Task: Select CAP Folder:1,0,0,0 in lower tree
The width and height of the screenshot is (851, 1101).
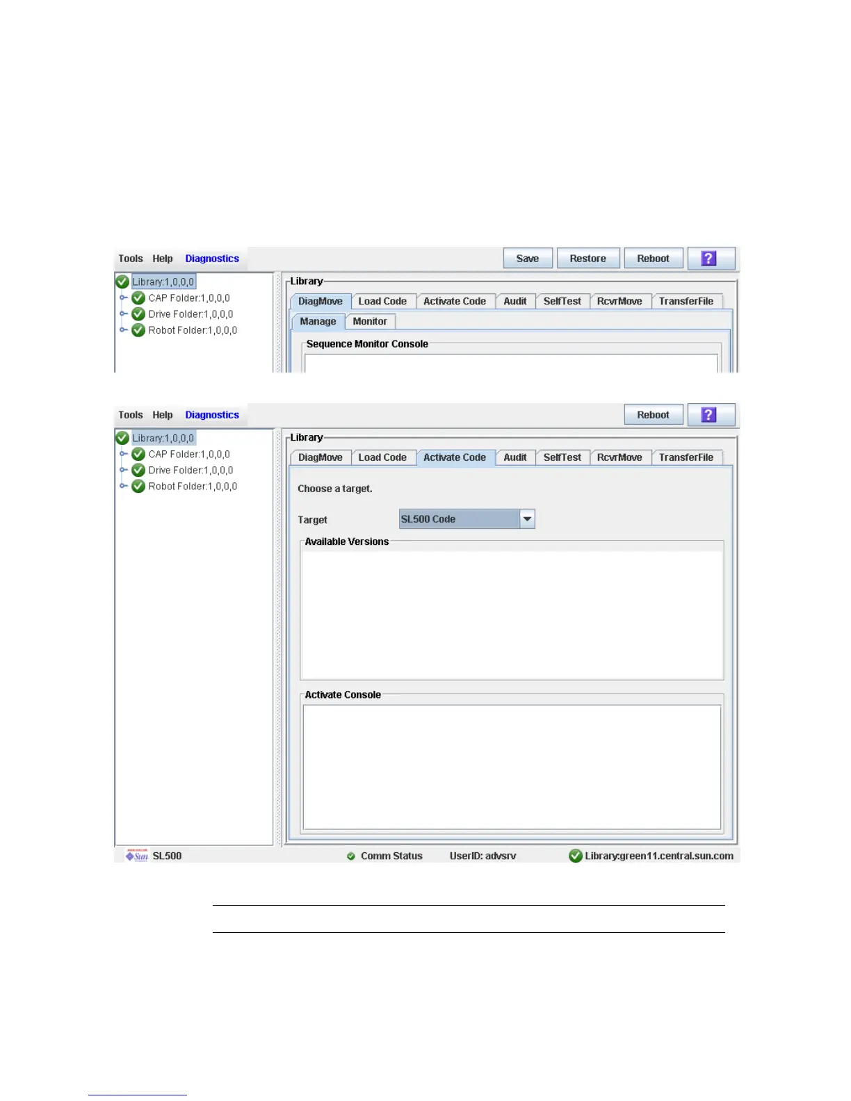Action: coord(189,454)
